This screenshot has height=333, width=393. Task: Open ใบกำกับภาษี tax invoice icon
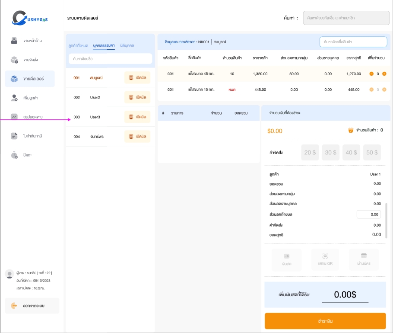point(14,136)
